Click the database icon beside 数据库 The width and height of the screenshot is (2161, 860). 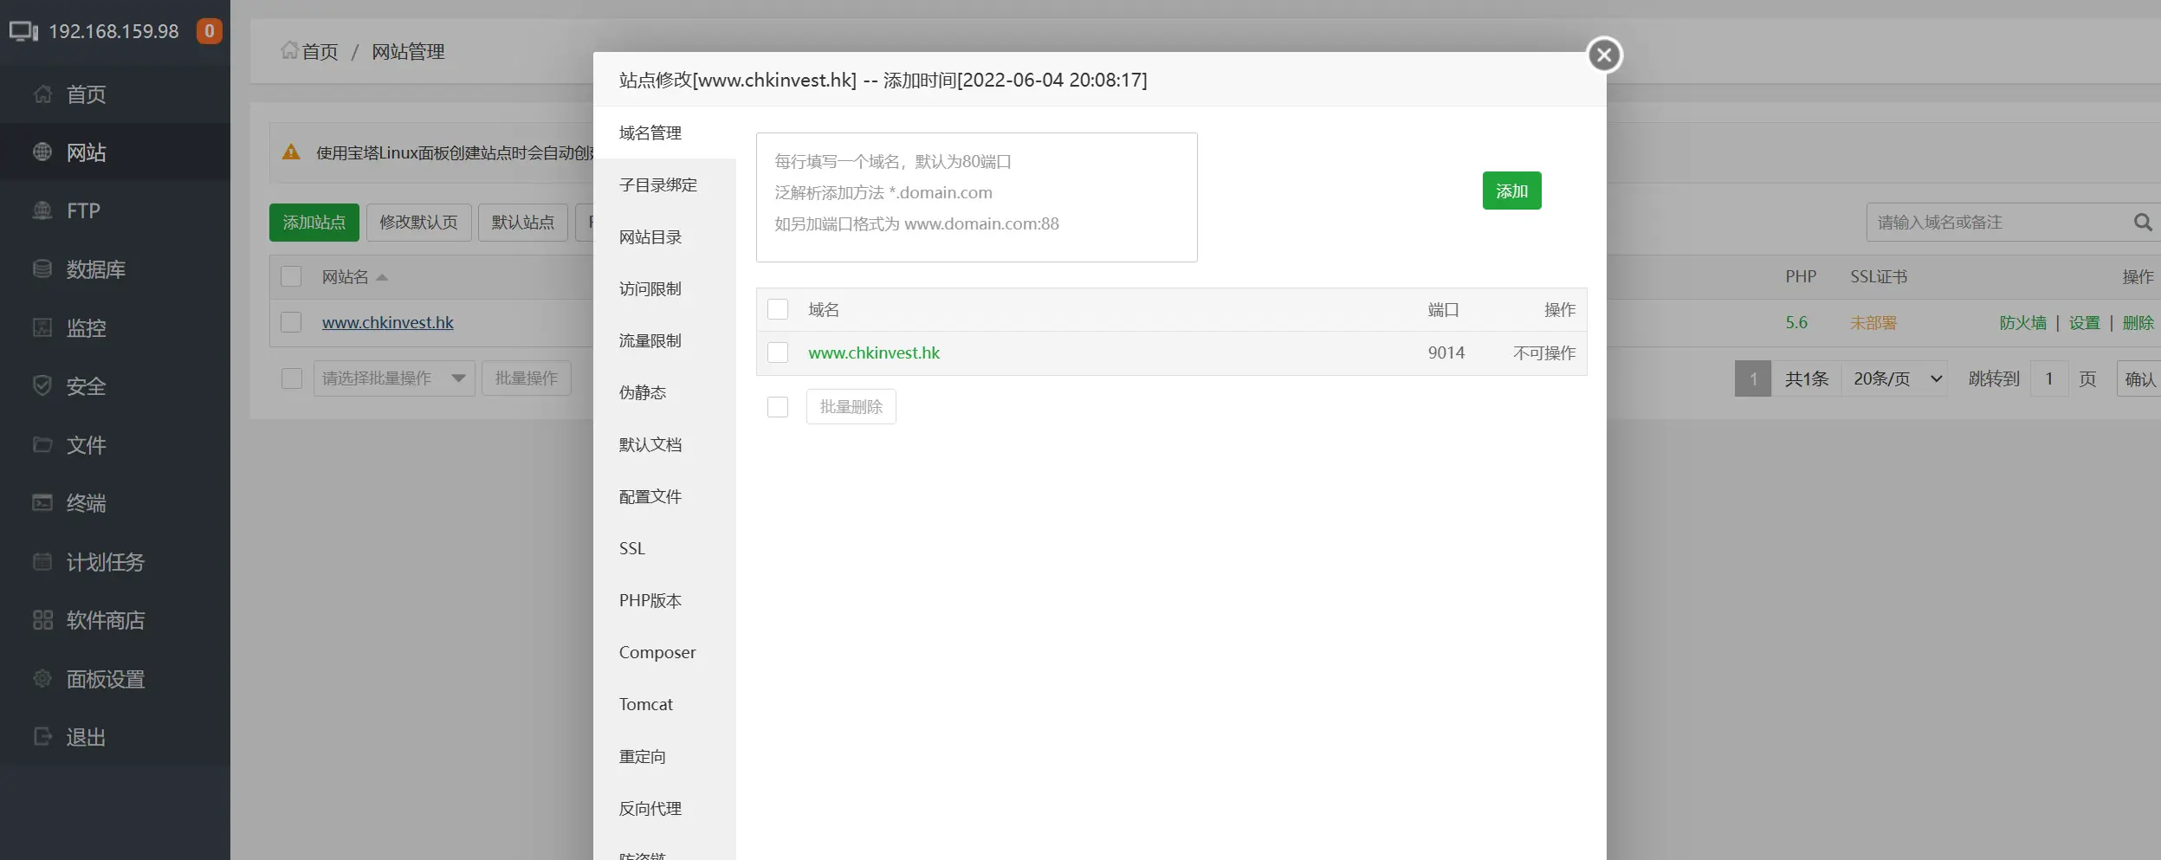42,269
